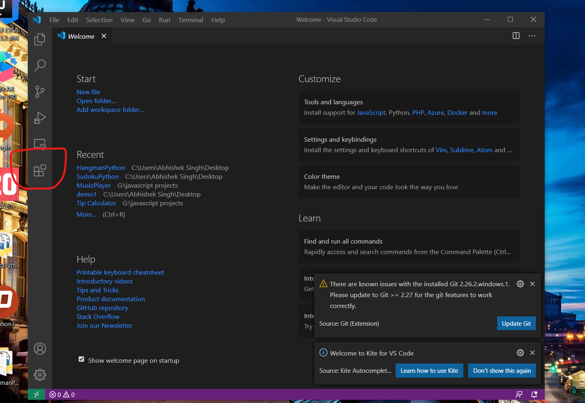
Task: Open the Run and Debug view
Action: click(x=40, y=118)
